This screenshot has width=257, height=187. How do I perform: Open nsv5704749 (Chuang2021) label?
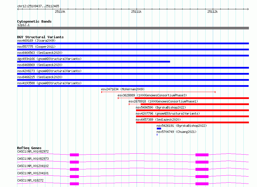point(176,132)
